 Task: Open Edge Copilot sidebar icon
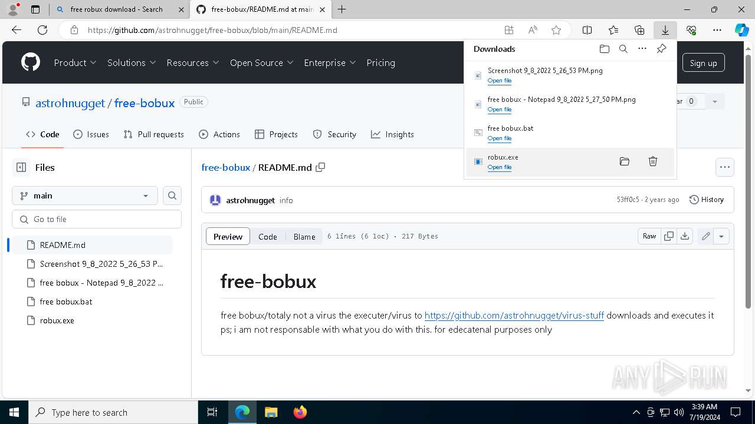[x=741, y=30]
